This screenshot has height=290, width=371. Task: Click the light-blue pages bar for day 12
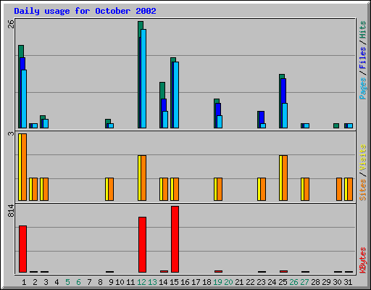[143, 78]
